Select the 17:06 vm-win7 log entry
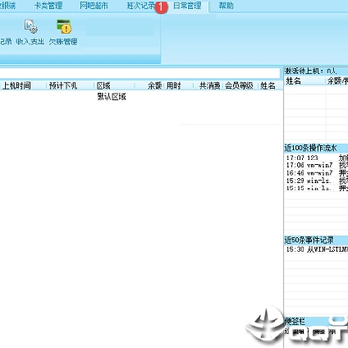The image size is (348, 348). coord(317,165)
